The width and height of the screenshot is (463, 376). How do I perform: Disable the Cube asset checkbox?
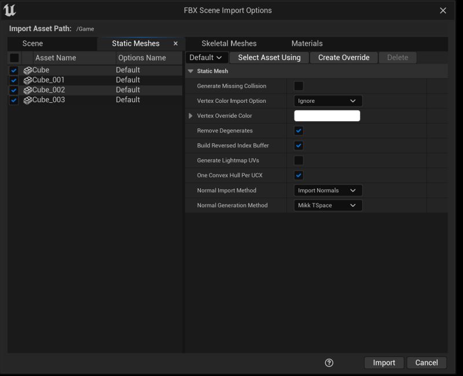13,70
